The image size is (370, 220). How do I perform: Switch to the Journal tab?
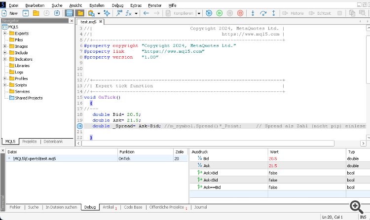[x=200, y=208]
